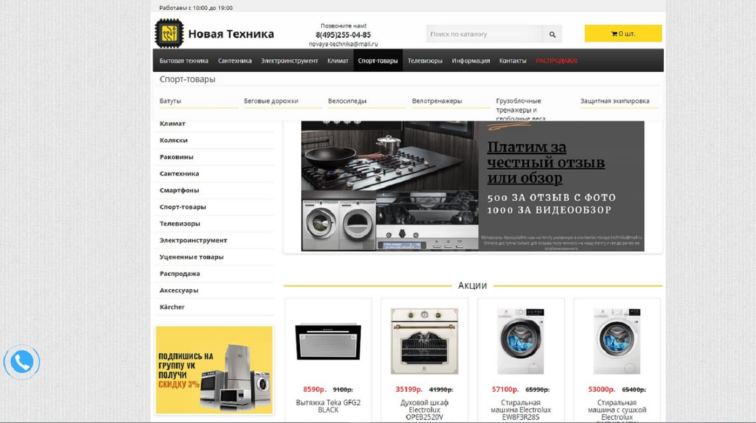The height and width of the screenshot is (423, 756).
Task: Open the yellow cart button 0 шт.
Action: coord(623,33)
